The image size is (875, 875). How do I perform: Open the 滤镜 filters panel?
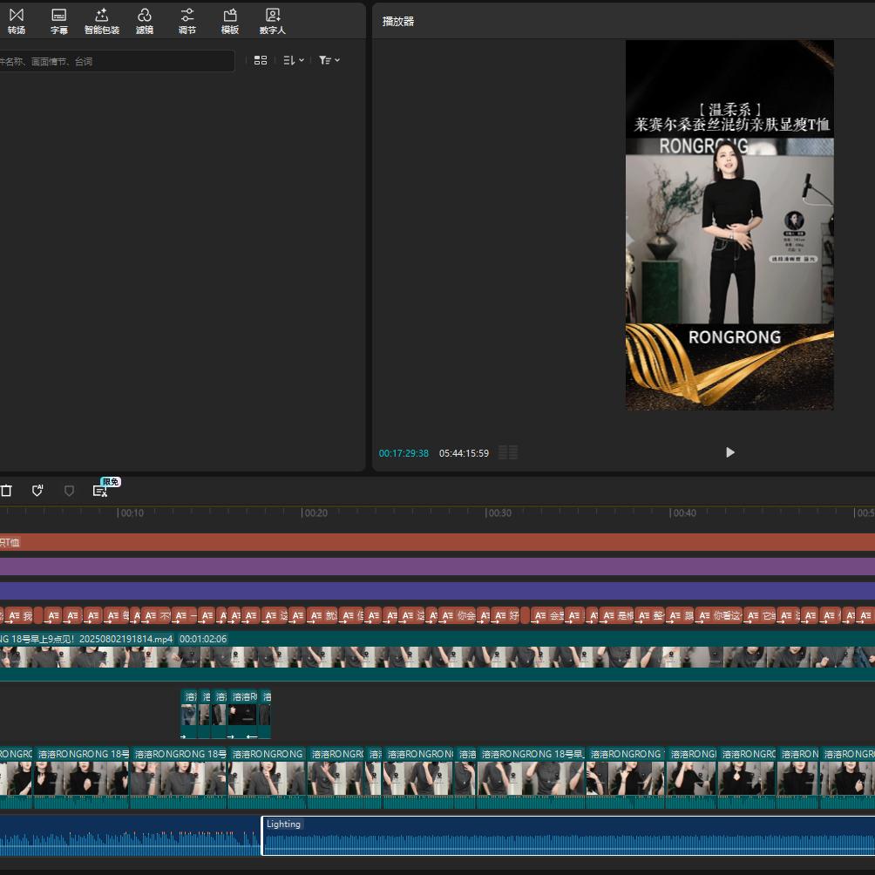point(145,21)
